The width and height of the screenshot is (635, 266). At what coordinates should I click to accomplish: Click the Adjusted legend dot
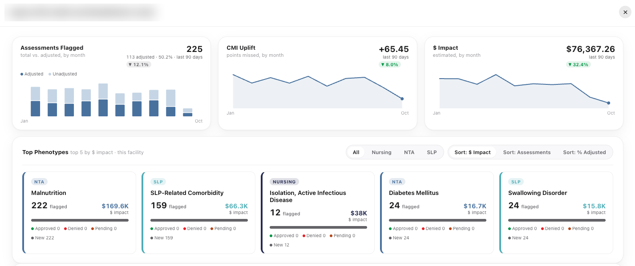(x=22, y=74)
